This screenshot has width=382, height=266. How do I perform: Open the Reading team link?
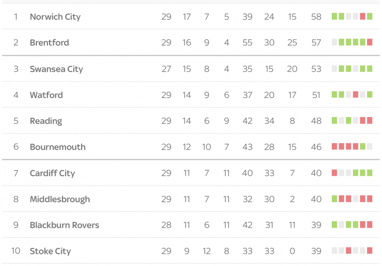(46, 121)
